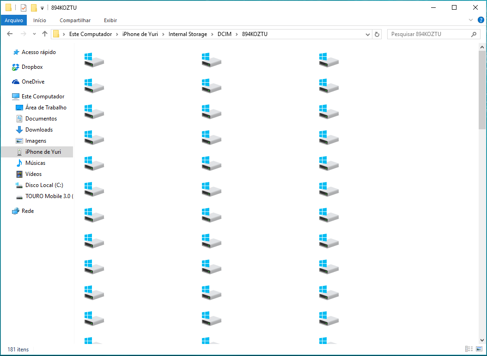487x356 pixels.
Task: Select iPhone de Yuri in the sidebar
Action: 37,152
